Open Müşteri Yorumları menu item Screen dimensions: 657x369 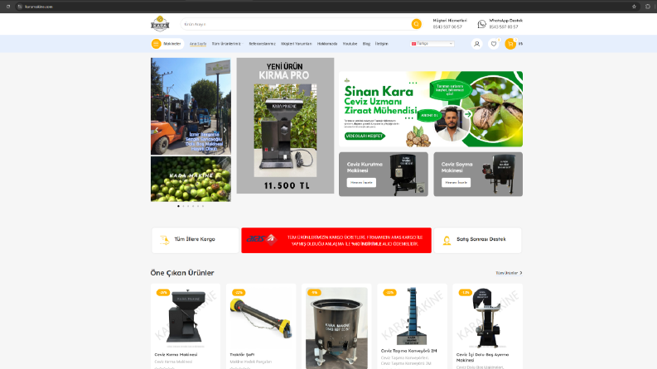pyautogui.click(x=297, y=44)
